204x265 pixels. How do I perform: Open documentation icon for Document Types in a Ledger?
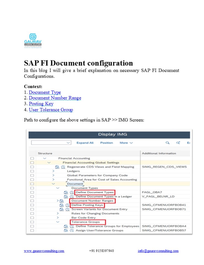[x=66, y=197]
